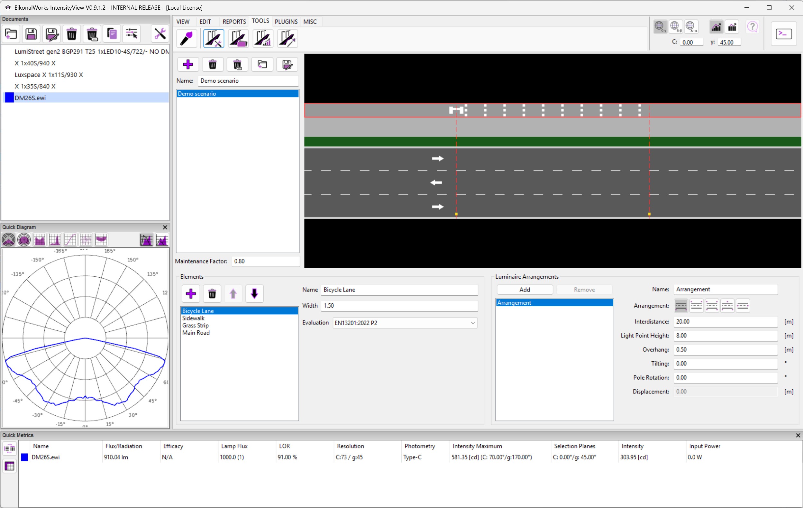Click the Interdistance value field
Image resolution: width=803 pixels, height=508 pixels.
(725, 321)
